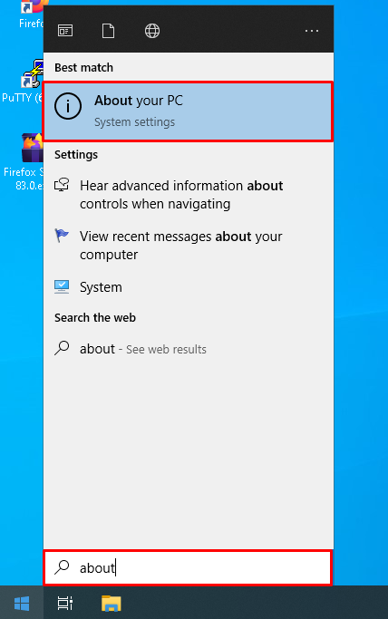Filter search results by Apps icon
The image size is (388, 619).
tap(65, 31)
